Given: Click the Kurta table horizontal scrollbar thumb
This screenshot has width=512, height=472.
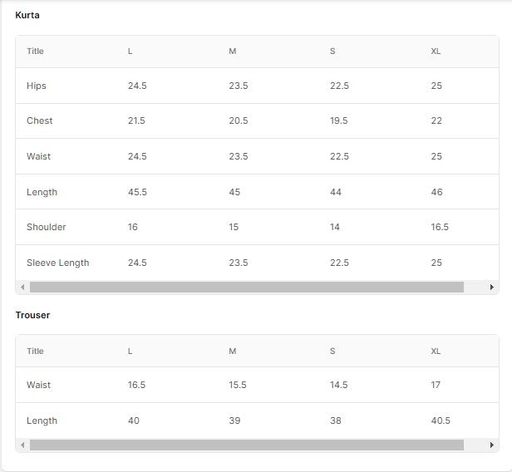Looking at the screenshot, I should click(246, 288).
